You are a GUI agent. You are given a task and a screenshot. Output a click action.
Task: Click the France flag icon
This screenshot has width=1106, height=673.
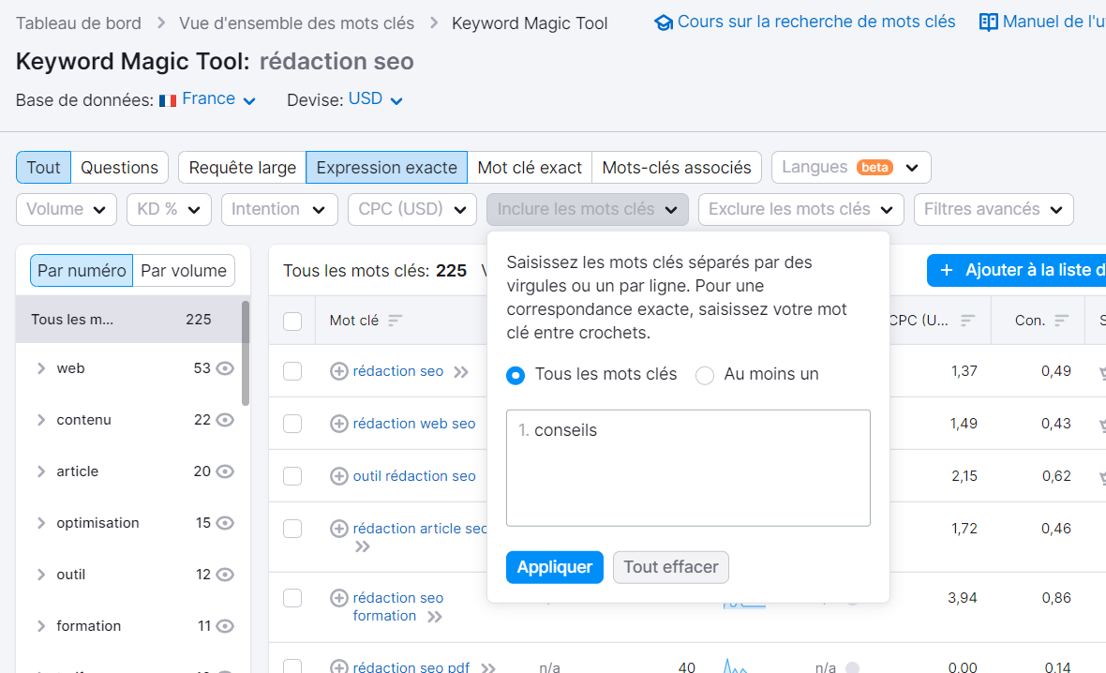(x=168, y=98)
